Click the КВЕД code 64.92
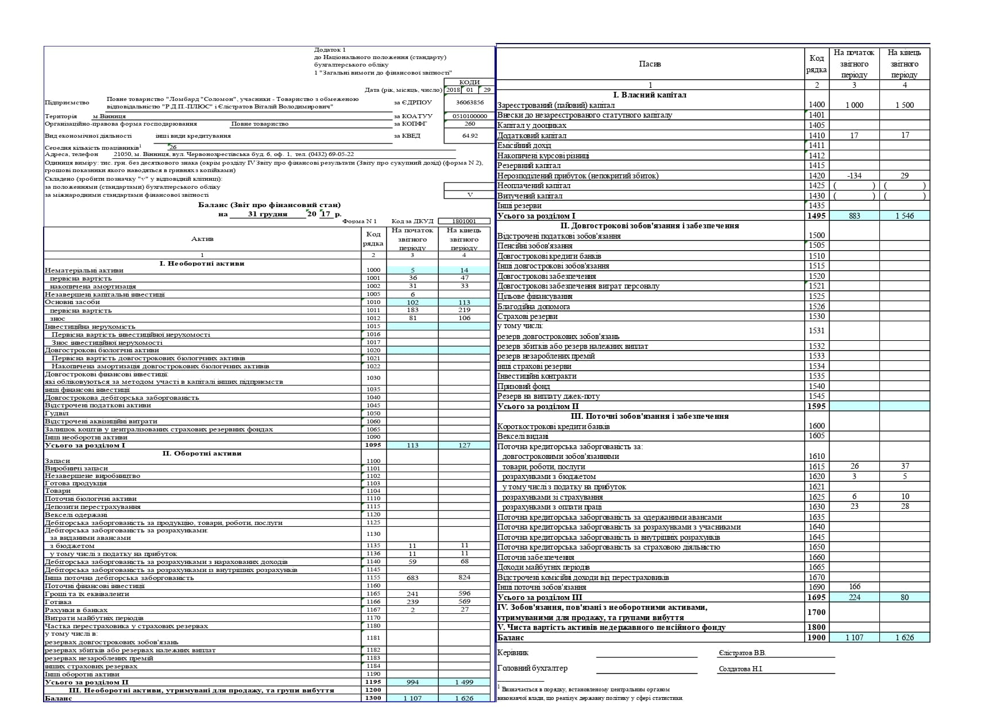The width and height of the screenshot is (1008, 712). (469, 136)
